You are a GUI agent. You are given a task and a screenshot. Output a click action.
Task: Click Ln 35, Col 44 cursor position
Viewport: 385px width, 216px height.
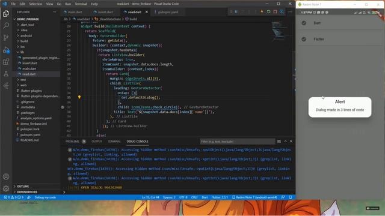tap(150, 197)
